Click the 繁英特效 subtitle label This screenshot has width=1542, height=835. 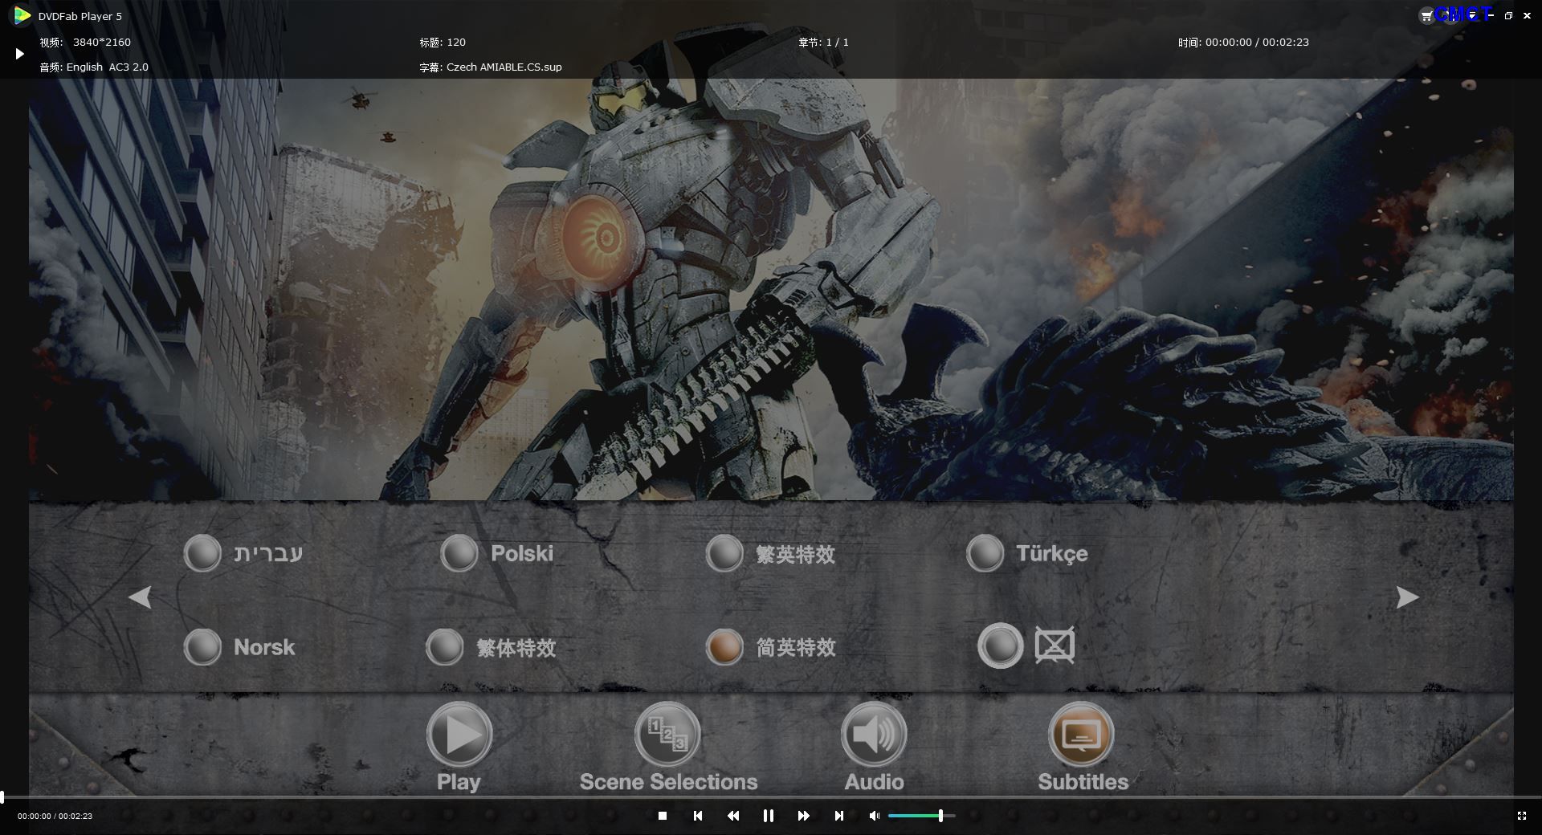point(795,554)
